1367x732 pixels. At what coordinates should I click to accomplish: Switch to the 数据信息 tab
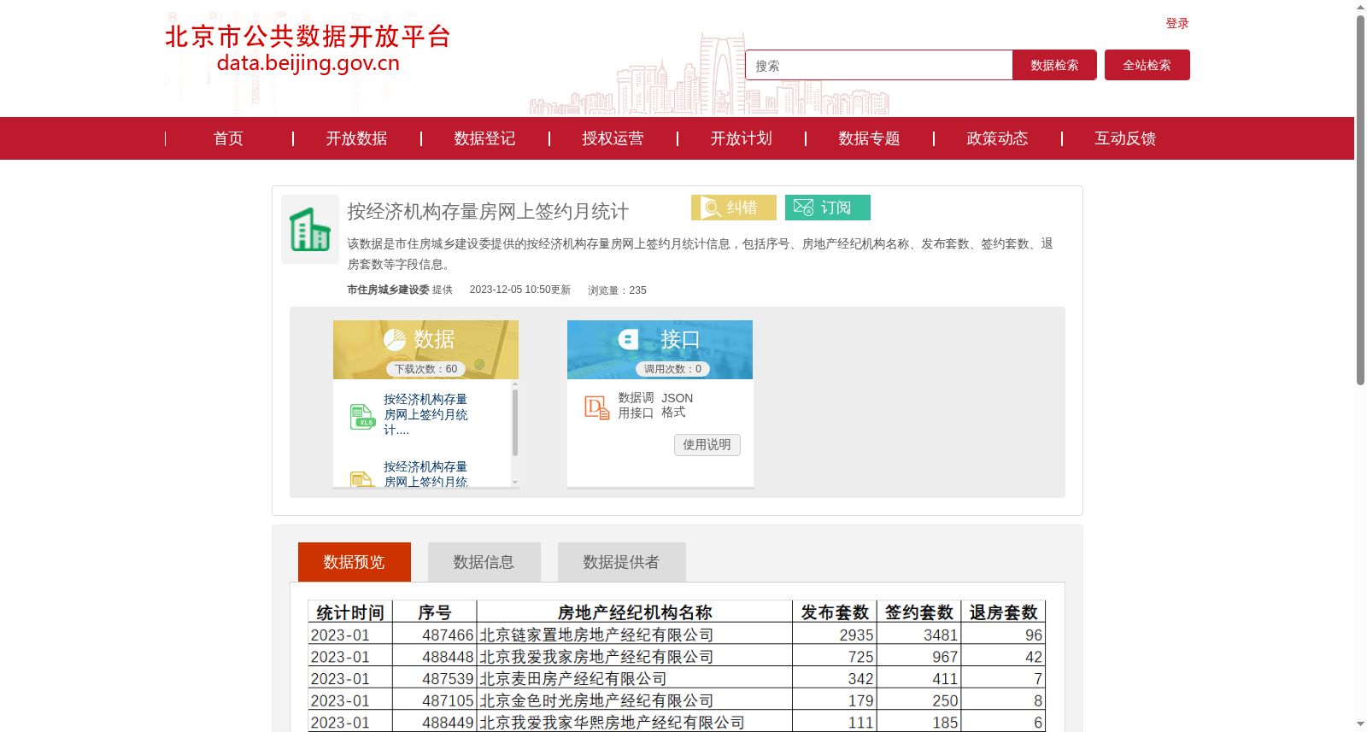pyautogui.click(x=484, y=562)
